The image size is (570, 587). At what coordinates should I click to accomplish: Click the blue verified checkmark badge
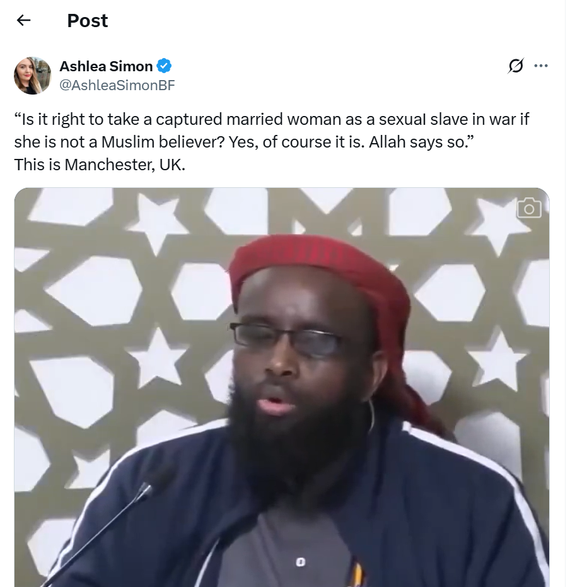pyautogui.click(x=164, y=66)
